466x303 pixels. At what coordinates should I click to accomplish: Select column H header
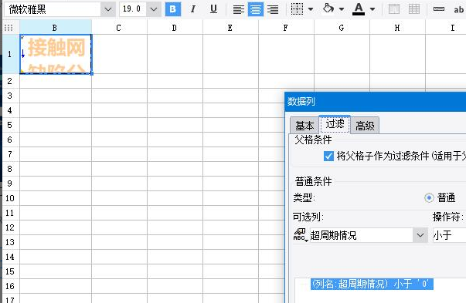click(x=398, y=28)
